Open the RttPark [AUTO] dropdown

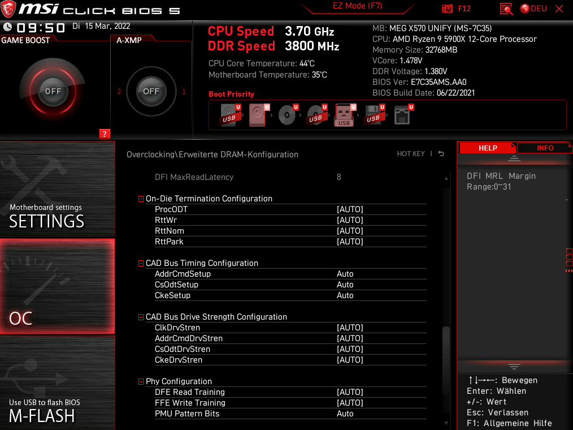(350, 242)
